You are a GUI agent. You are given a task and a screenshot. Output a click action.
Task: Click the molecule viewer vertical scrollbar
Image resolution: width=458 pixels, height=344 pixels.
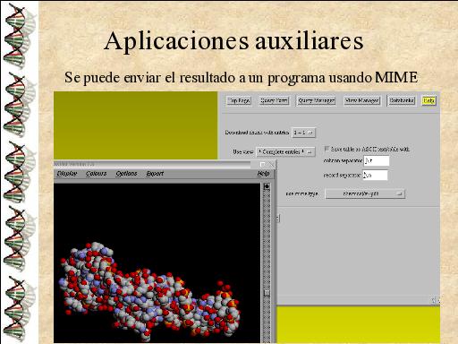pyautogui.click(x=267, y=262)
